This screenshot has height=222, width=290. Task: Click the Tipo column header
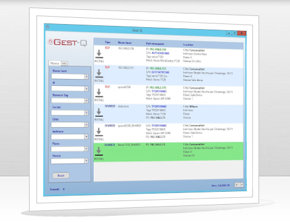pyautogui.click(x=108, y=42)
